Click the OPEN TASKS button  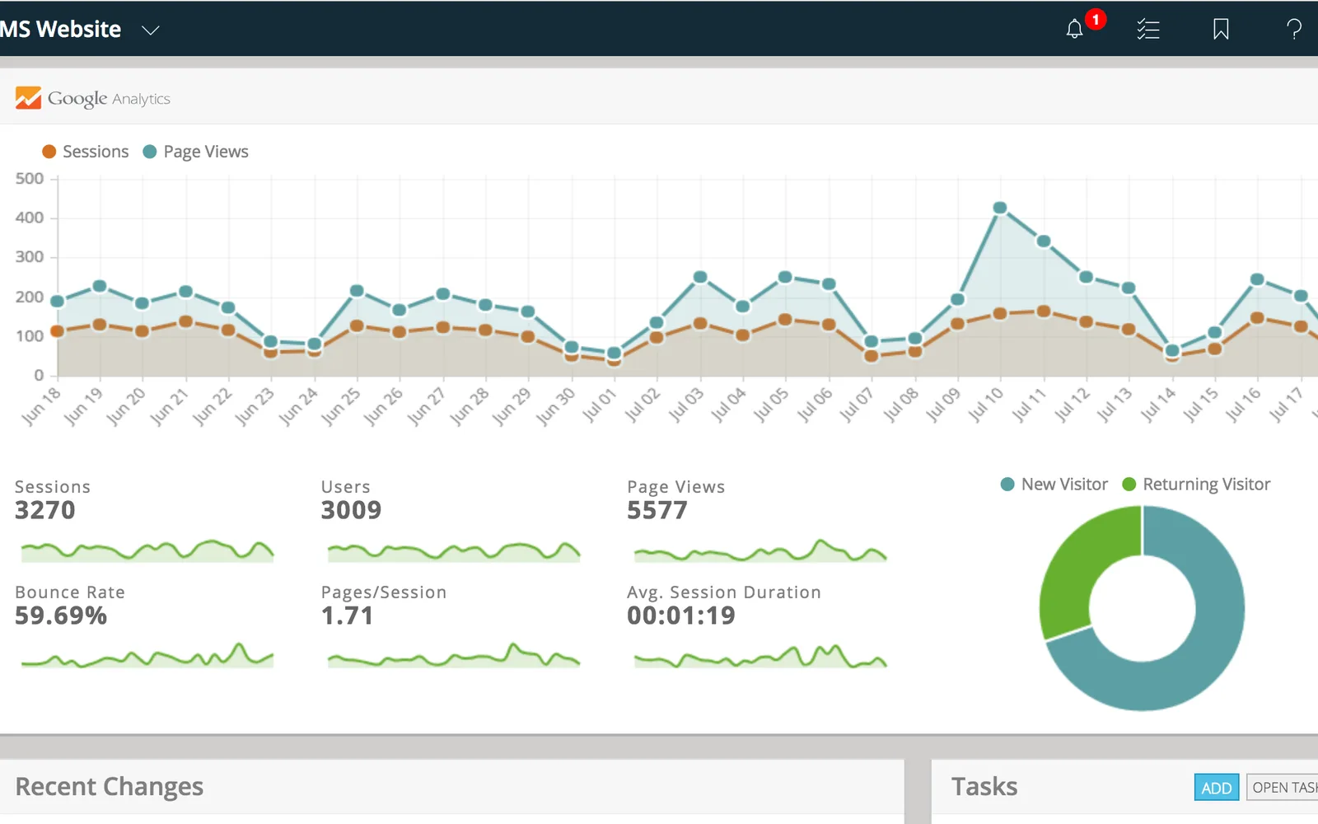pyautogui.click(x=1283, y=788)
